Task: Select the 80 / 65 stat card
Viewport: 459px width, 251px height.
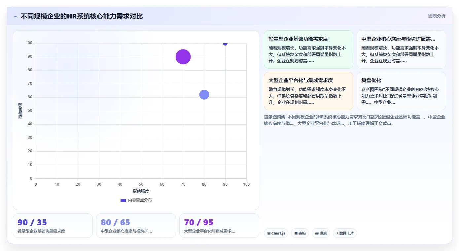Action: click(x=136, y=226)
